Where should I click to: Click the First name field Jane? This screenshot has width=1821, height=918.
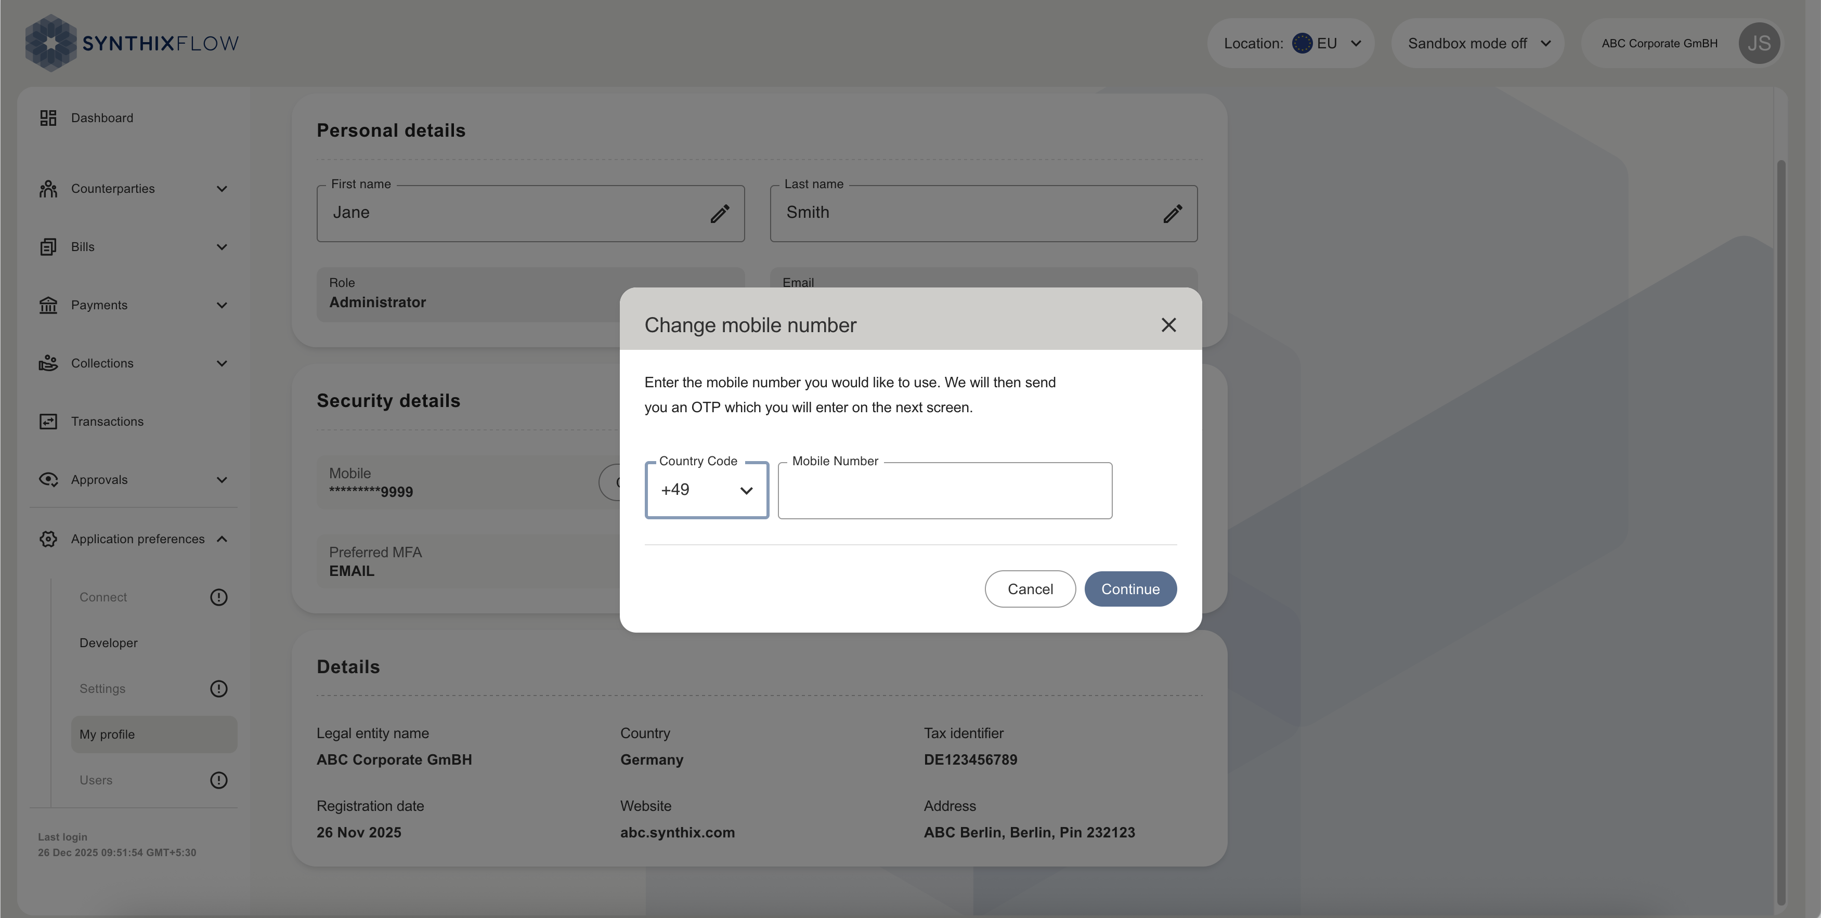pyautogui.click(x=530, y=214)
